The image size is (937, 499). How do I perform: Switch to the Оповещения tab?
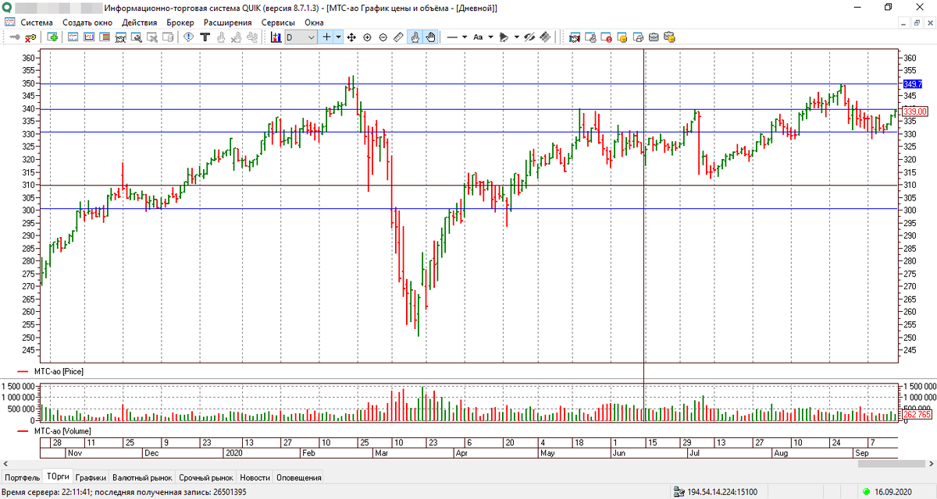pyautogui.click(x=298, y=477)
